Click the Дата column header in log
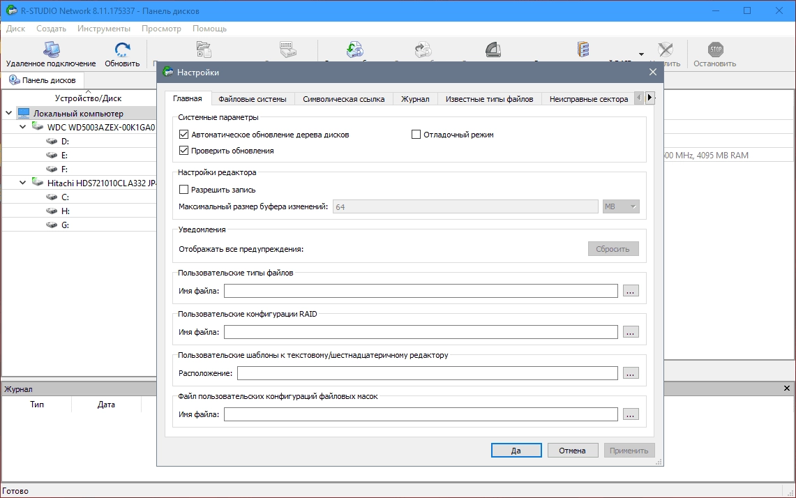796x498 pixels. [x=106, y=405]
